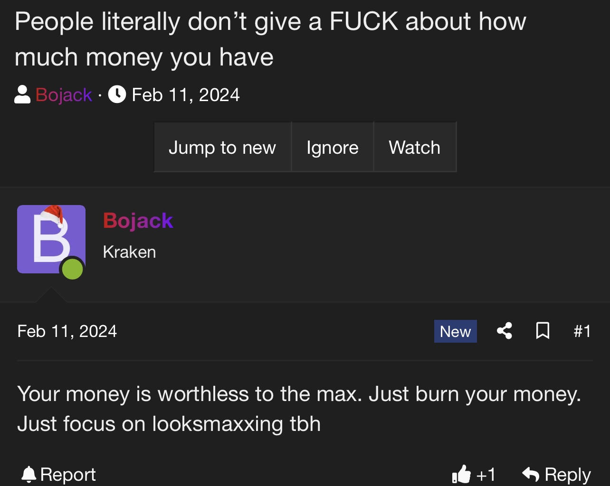Click the #1 post number link
Screen dimensions: 610x486
[x=582, y=331]
